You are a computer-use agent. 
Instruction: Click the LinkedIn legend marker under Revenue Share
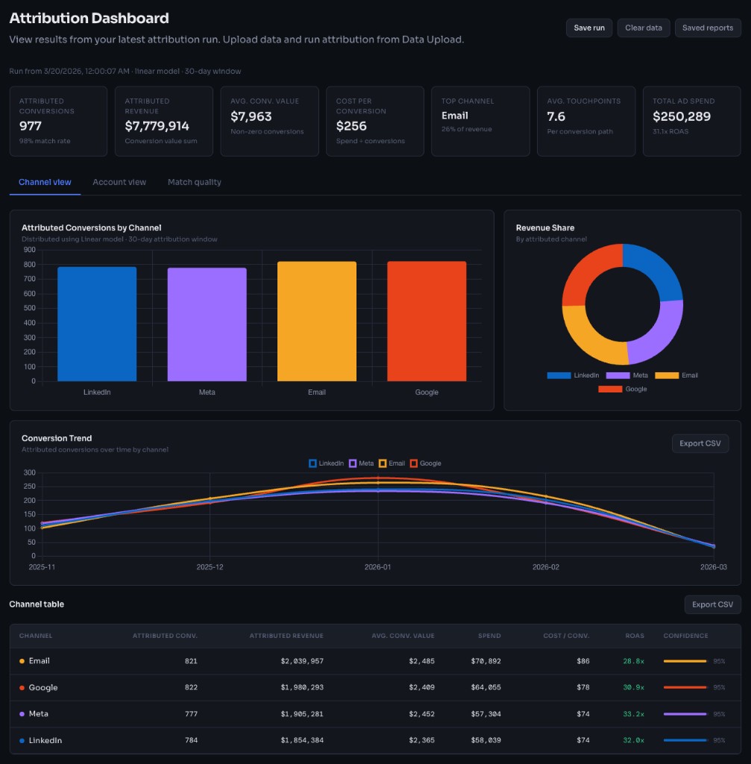(x=559, y=375)
